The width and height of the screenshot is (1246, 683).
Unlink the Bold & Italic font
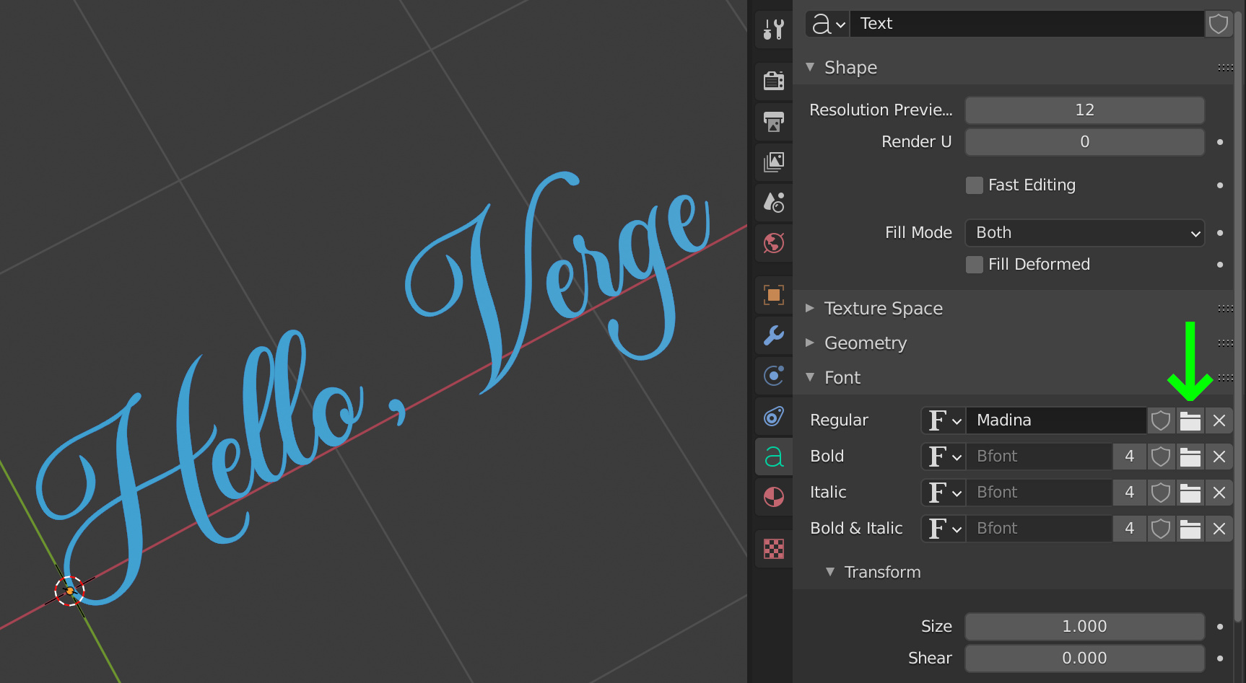tap(1219, 529)
